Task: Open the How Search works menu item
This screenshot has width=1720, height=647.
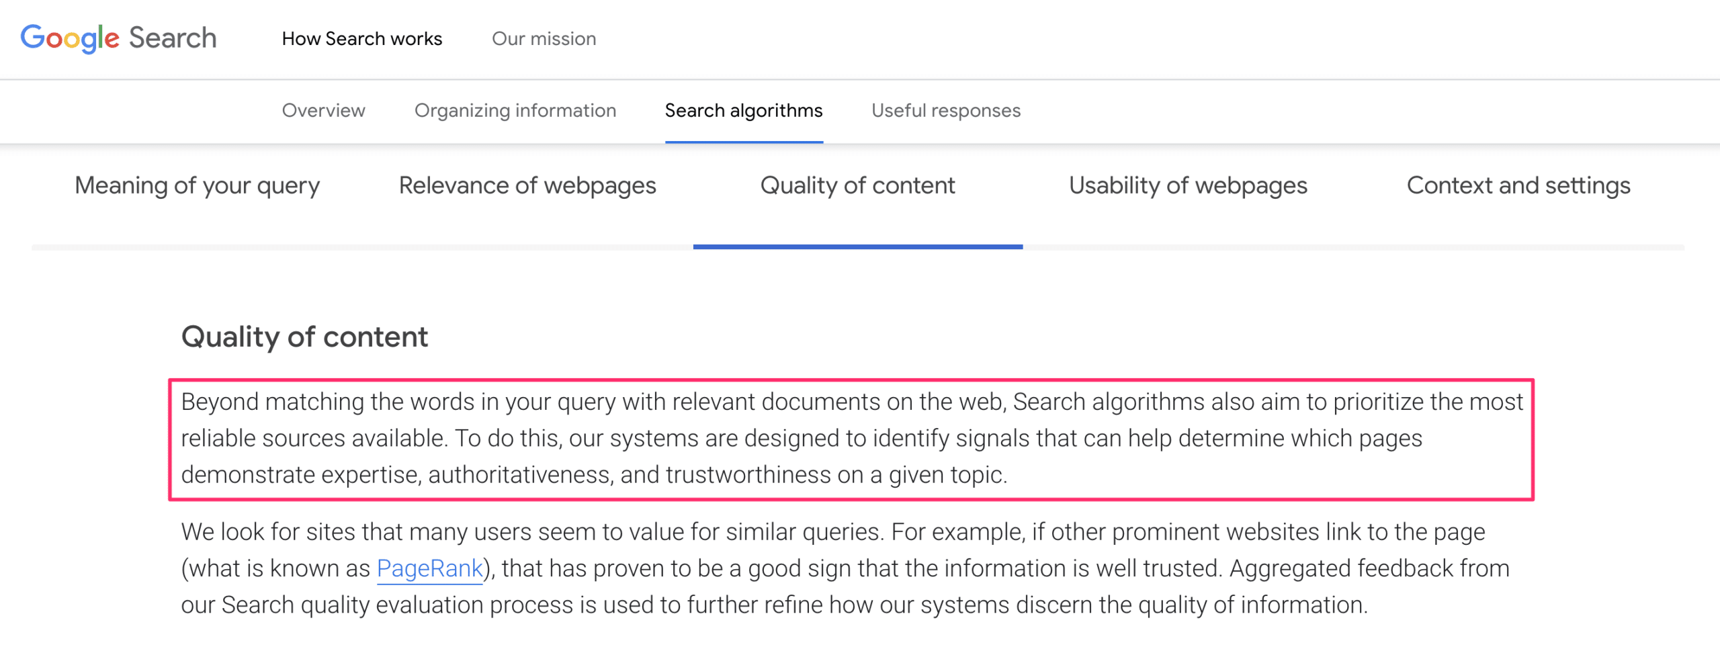Action: (362, 39)
